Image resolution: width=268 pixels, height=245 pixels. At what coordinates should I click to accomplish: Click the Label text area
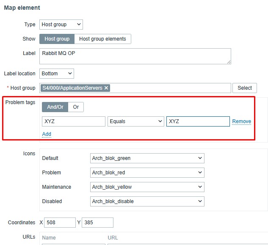(135, 56)
